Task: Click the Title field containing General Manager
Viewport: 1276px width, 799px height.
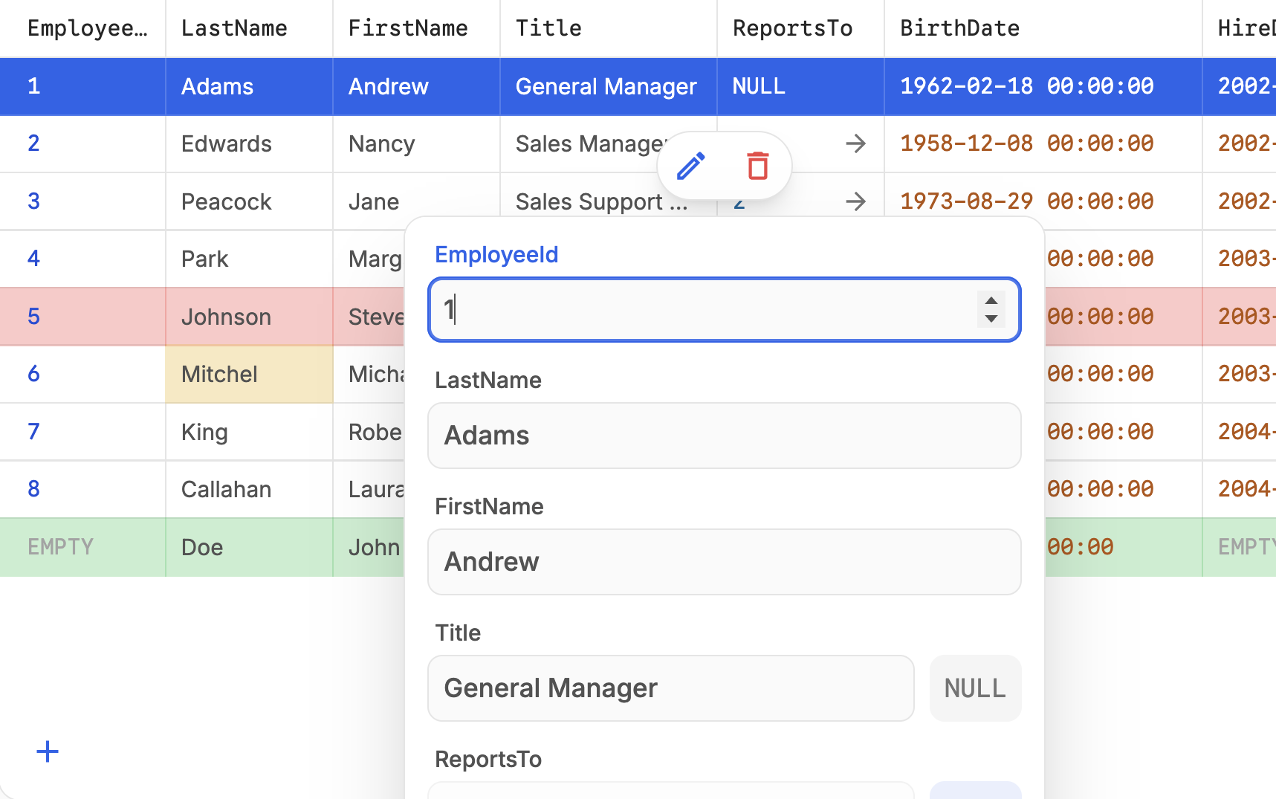Action: point(670,688)
